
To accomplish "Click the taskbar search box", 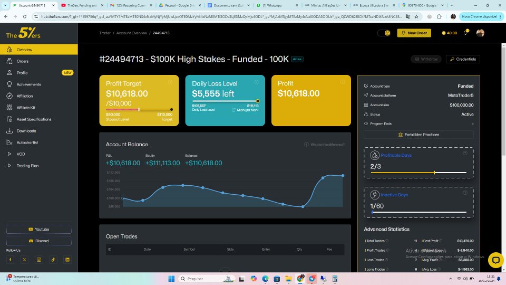I will click(x=207, y=279).
